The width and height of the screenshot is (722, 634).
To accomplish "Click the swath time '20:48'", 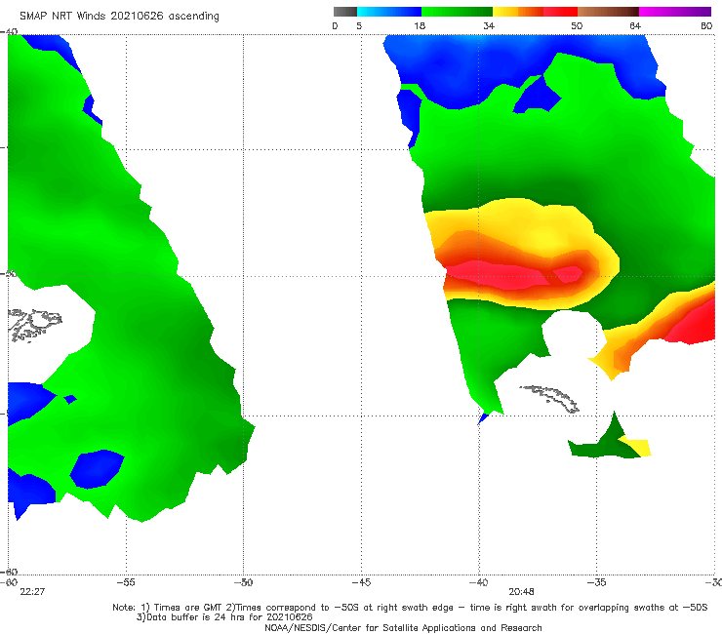I will [521, 592].
